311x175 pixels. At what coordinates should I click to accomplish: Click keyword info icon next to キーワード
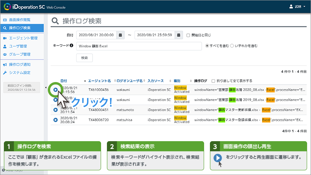[72, 45]
